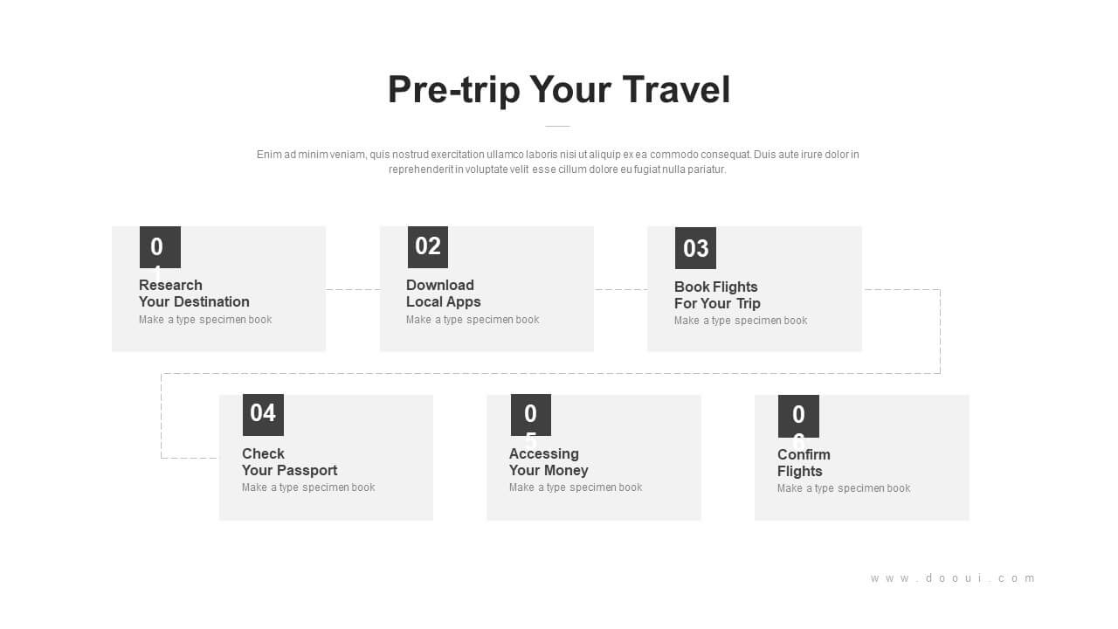Select the Accessing Your Money heading
The height and width of the screenshot is (629, 1118).
pyautogui.click(x=549, y=462)
